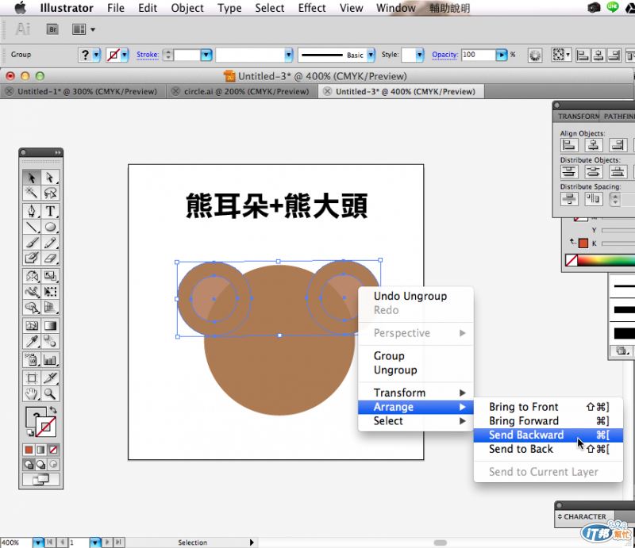Set fill mode to None in toolbox

pos(52,450)
